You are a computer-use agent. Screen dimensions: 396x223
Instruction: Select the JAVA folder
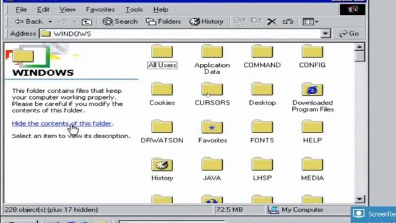click(212, 169)
